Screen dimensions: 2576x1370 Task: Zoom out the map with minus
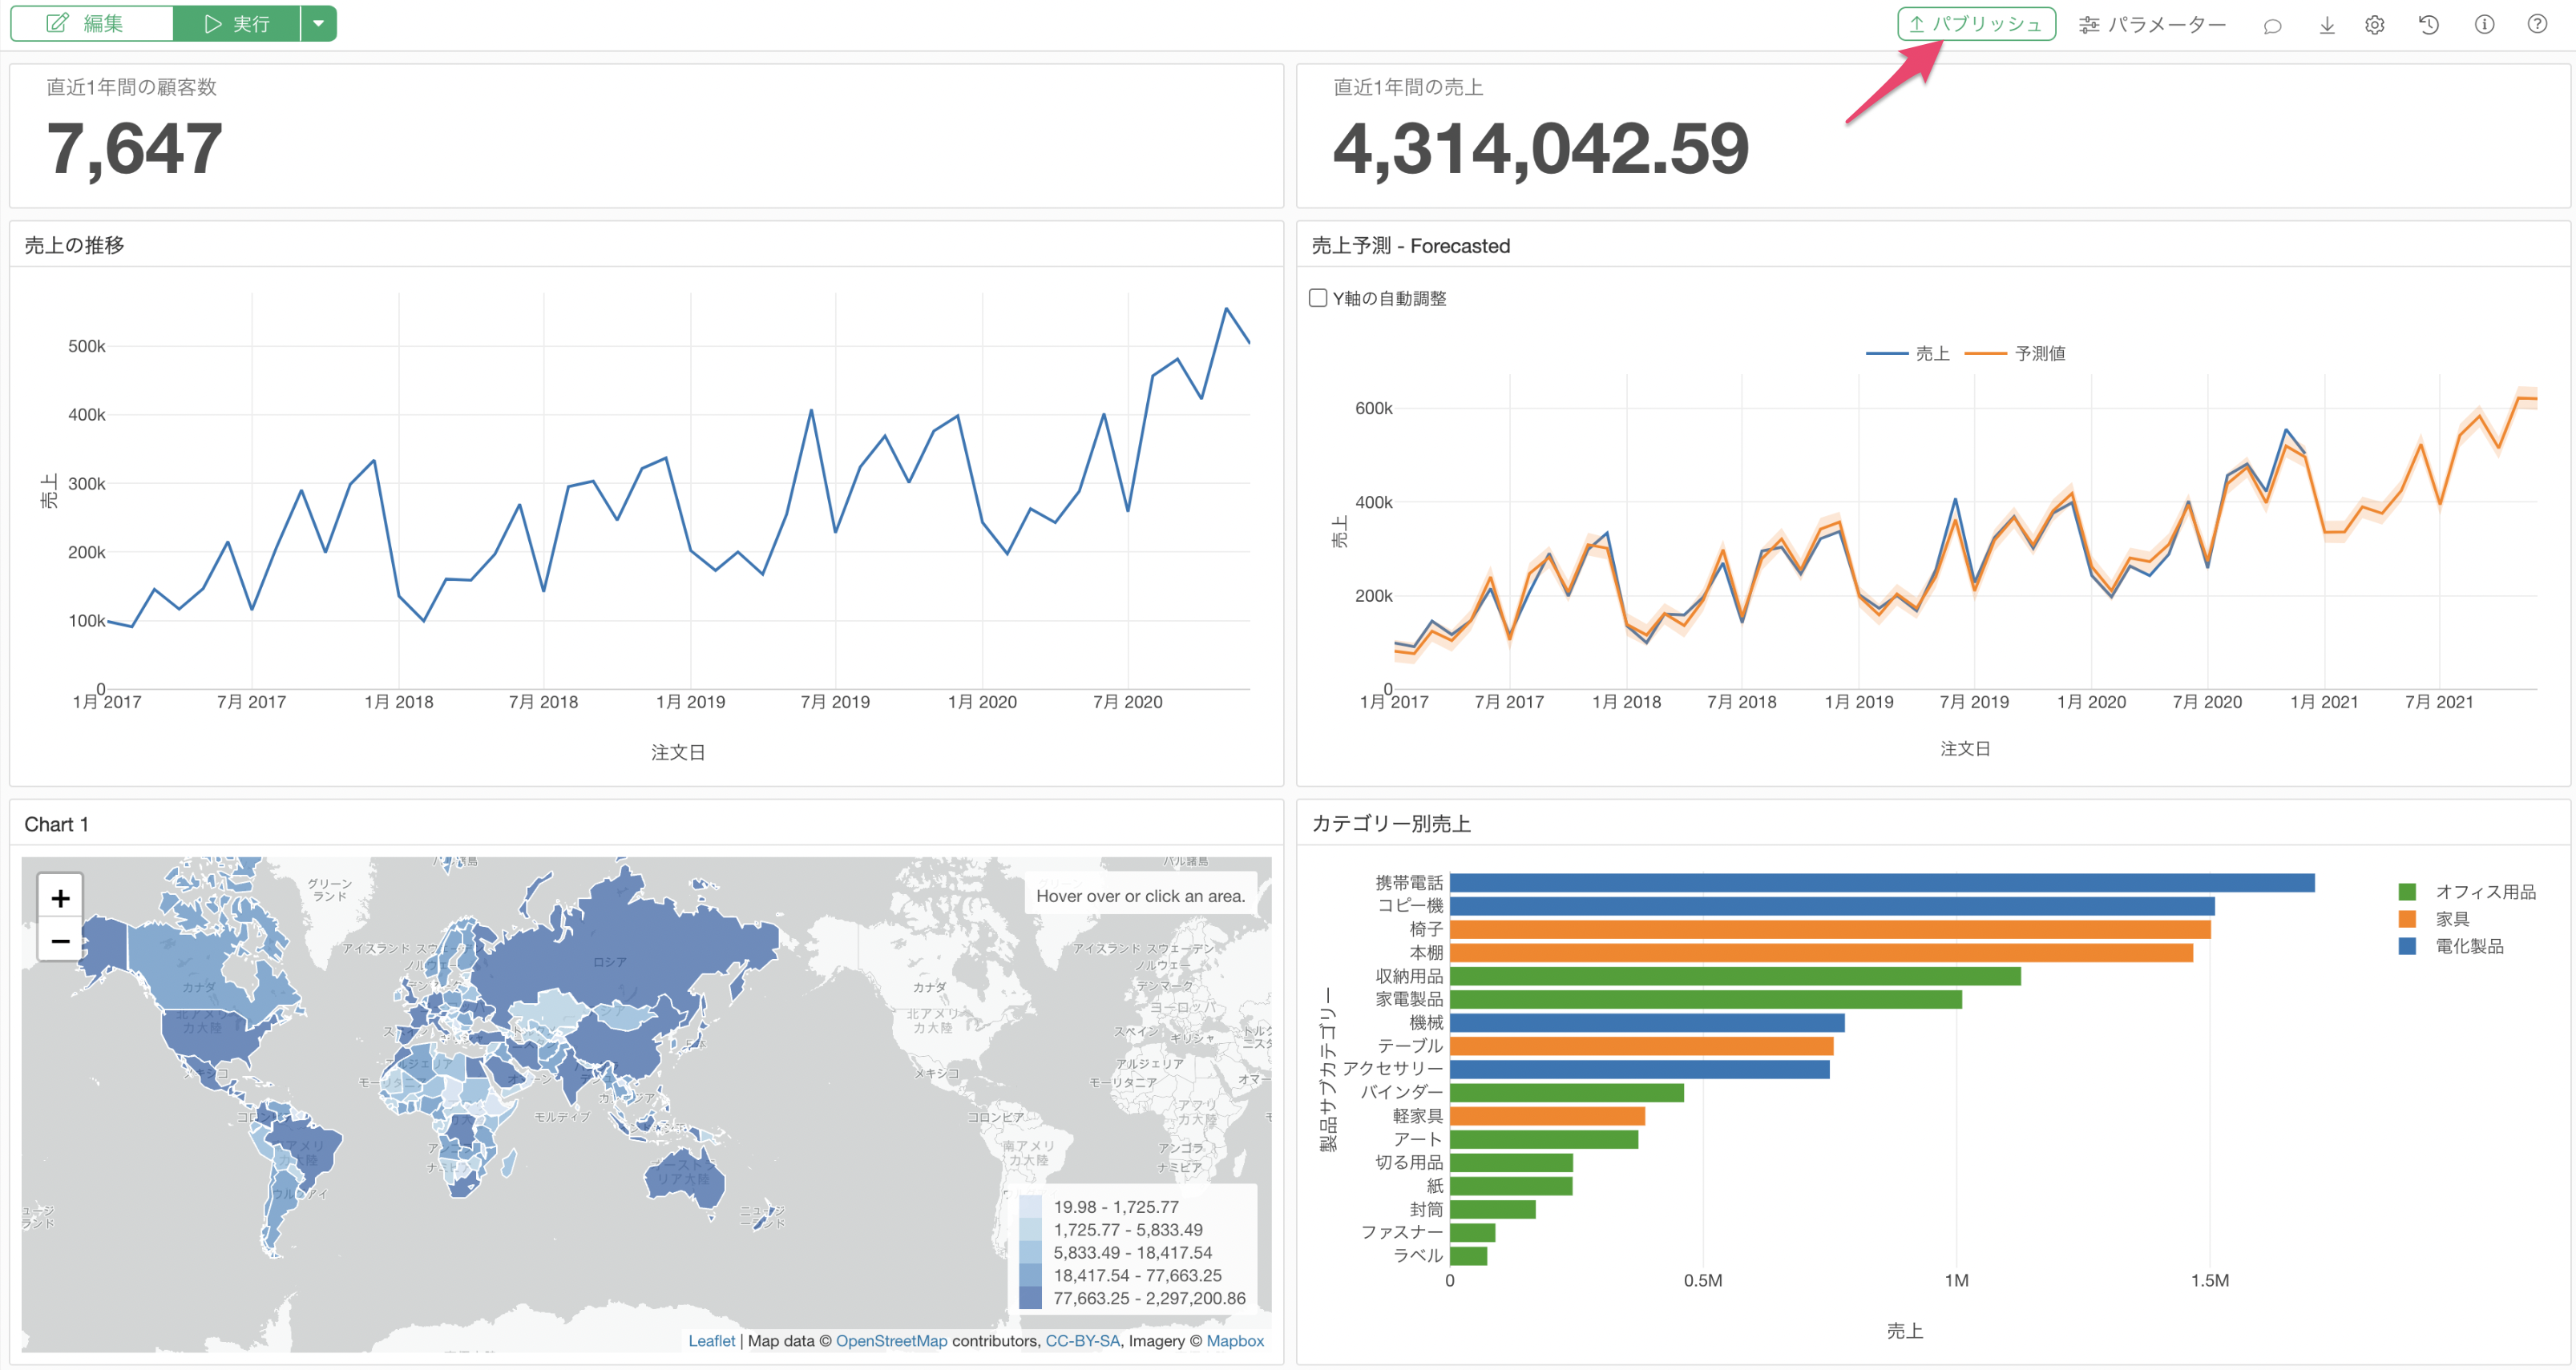[60, 941]
